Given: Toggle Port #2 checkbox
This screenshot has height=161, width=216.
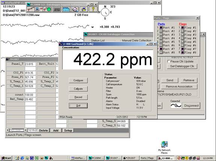Looking at the screenshot, I should point(161,31).
